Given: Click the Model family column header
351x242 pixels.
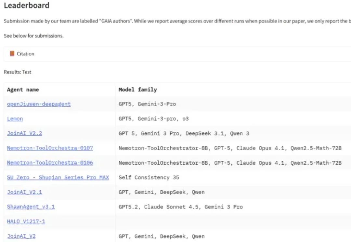Looking at the screenshot, I should 137,89.
